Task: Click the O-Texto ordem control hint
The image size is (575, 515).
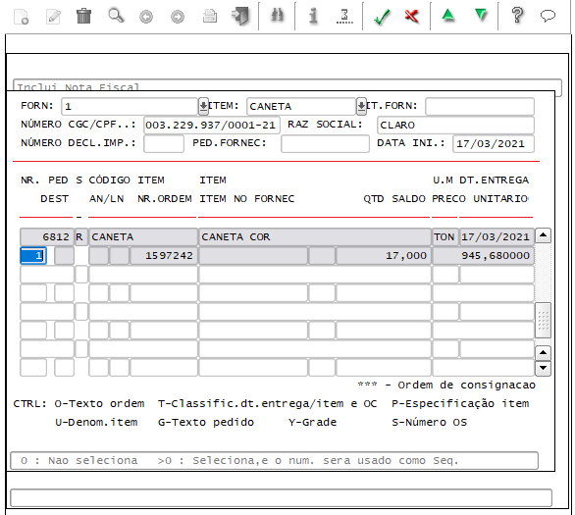Action: point(99,403)
